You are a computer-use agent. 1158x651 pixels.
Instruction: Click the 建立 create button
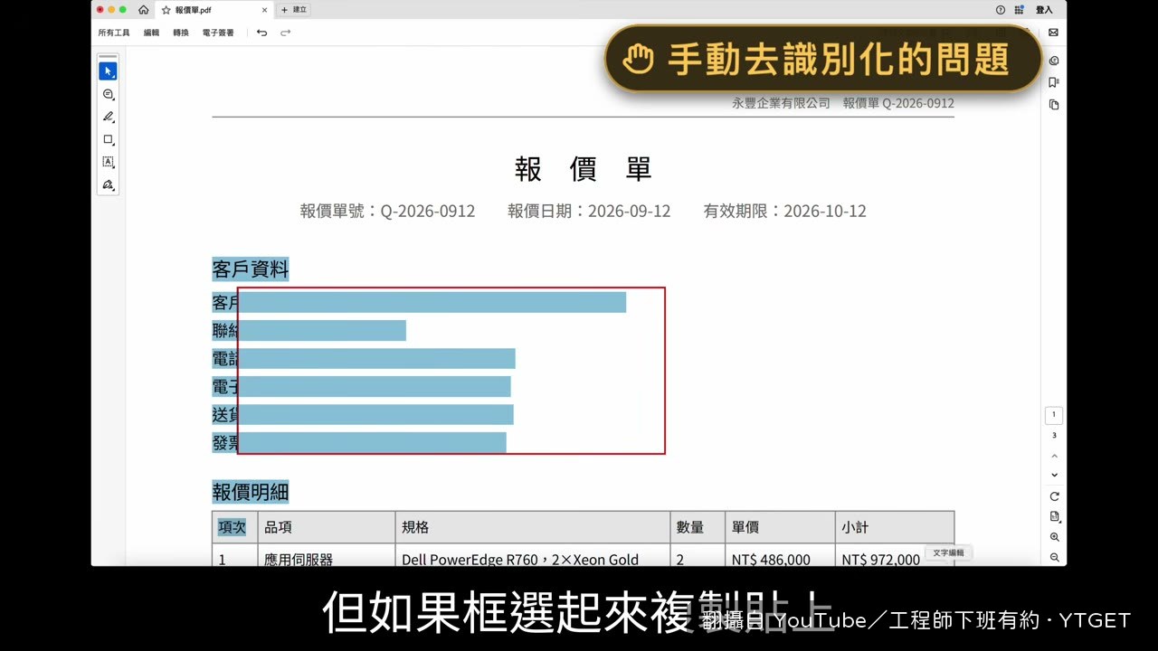pos(294,9)
